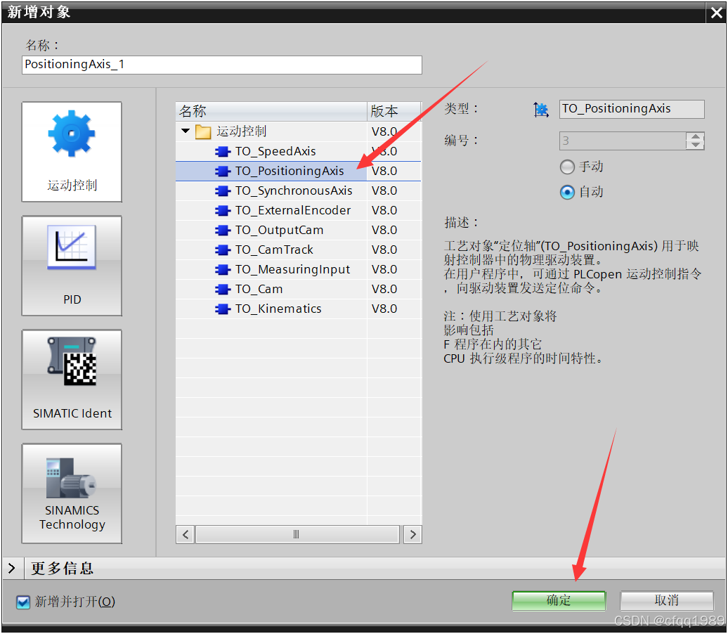Expand the 更多信息 section

point(12,568)
